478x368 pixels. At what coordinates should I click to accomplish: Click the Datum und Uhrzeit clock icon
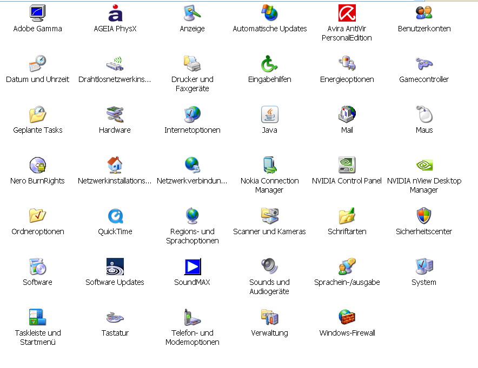point(37,64)
